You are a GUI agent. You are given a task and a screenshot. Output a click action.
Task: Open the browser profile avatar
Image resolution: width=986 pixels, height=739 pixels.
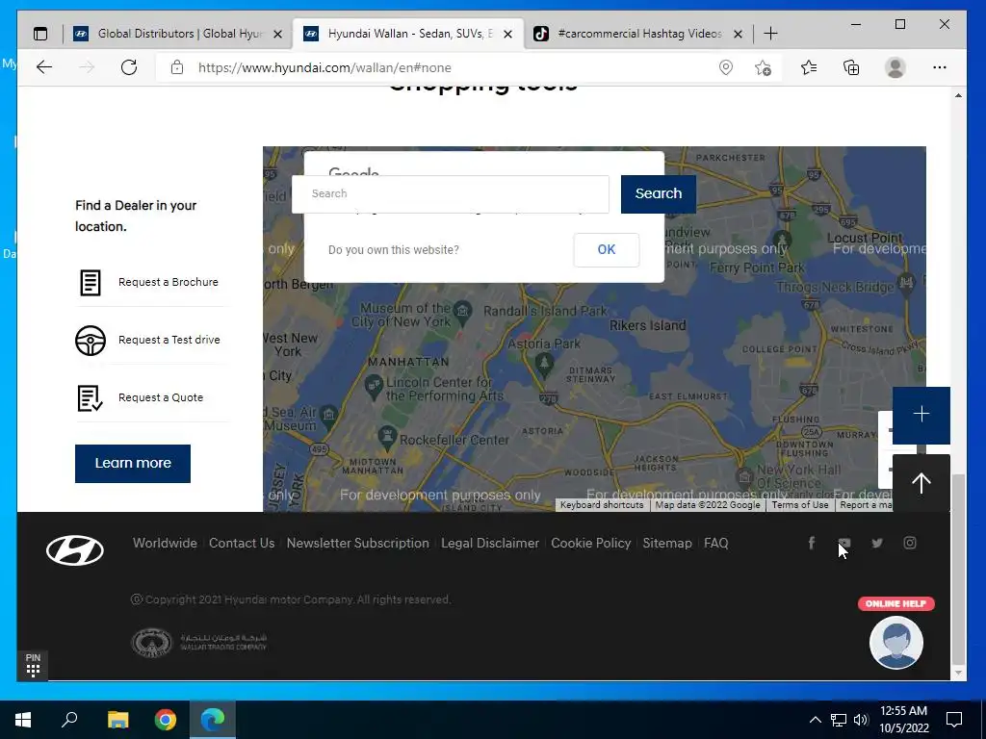point(895,67)
